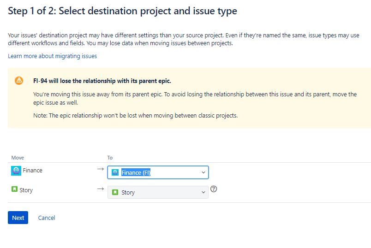The image size is (371, 248).
Task: Click the help question mark icon
Action: pos(214,189)
